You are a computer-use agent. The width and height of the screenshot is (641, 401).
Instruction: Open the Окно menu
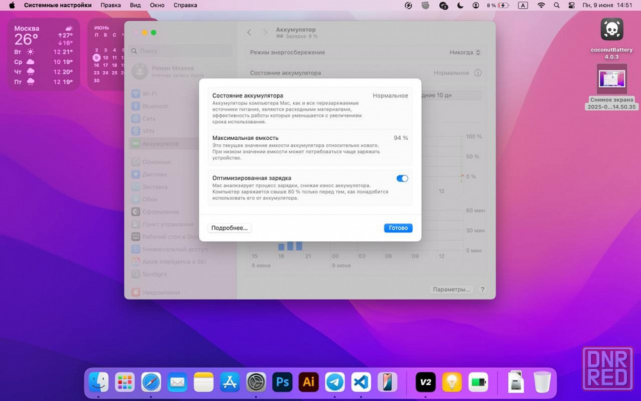tap(157, 5)
